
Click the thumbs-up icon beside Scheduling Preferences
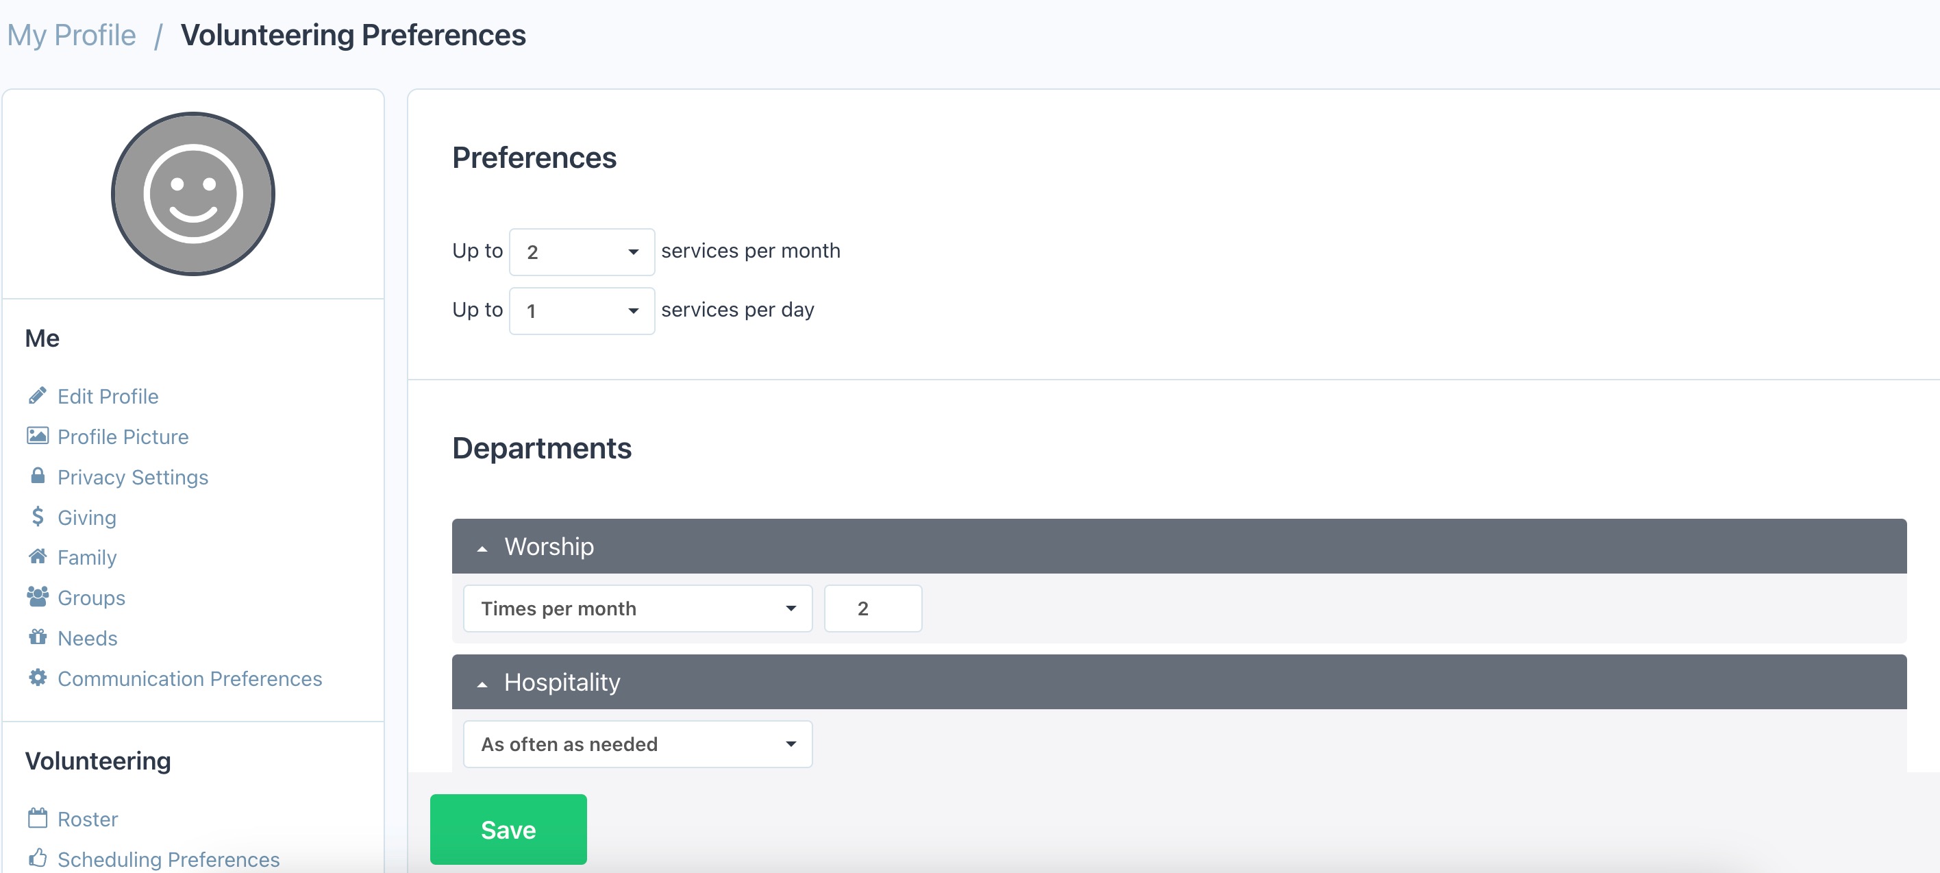[38, 858]
